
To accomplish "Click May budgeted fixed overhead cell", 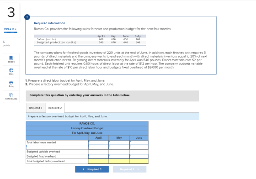I will [119, 156].
